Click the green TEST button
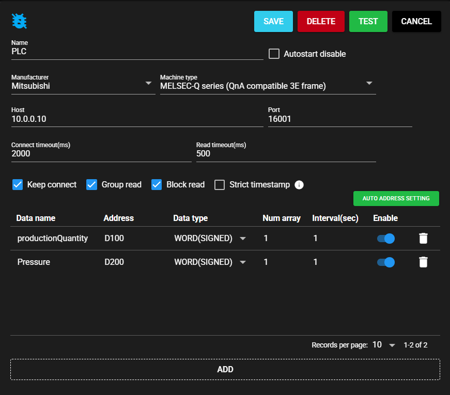450x395 pixels. [x=368, y=22]
